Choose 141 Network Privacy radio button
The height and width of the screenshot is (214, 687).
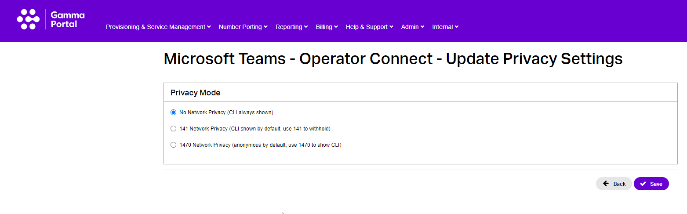click(173, 129)
